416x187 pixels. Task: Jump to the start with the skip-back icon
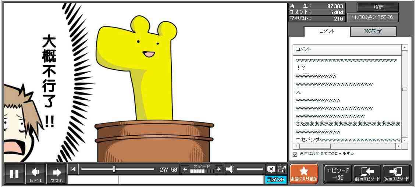pyautogui.click(x=73, y=169)
